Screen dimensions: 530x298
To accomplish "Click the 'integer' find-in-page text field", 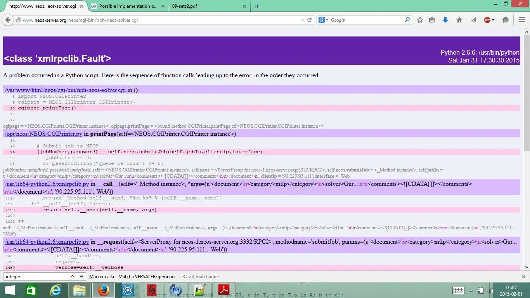I will coord(36,277).
